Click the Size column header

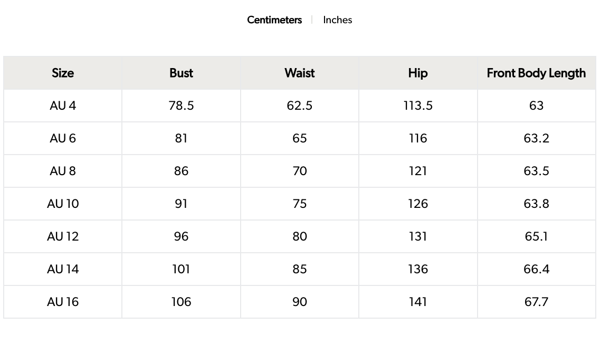pos(63,73)
